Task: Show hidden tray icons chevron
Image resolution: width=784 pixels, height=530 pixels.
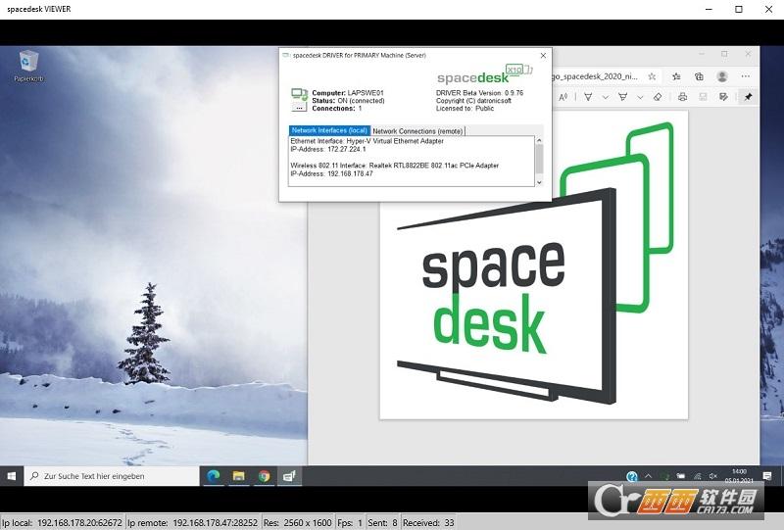Action: [649, 476]
